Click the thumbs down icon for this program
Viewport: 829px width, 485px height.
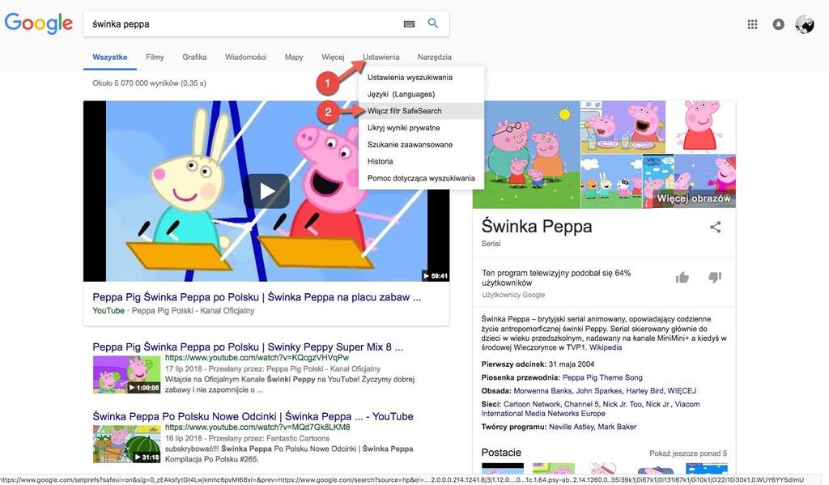click(715, 277)
